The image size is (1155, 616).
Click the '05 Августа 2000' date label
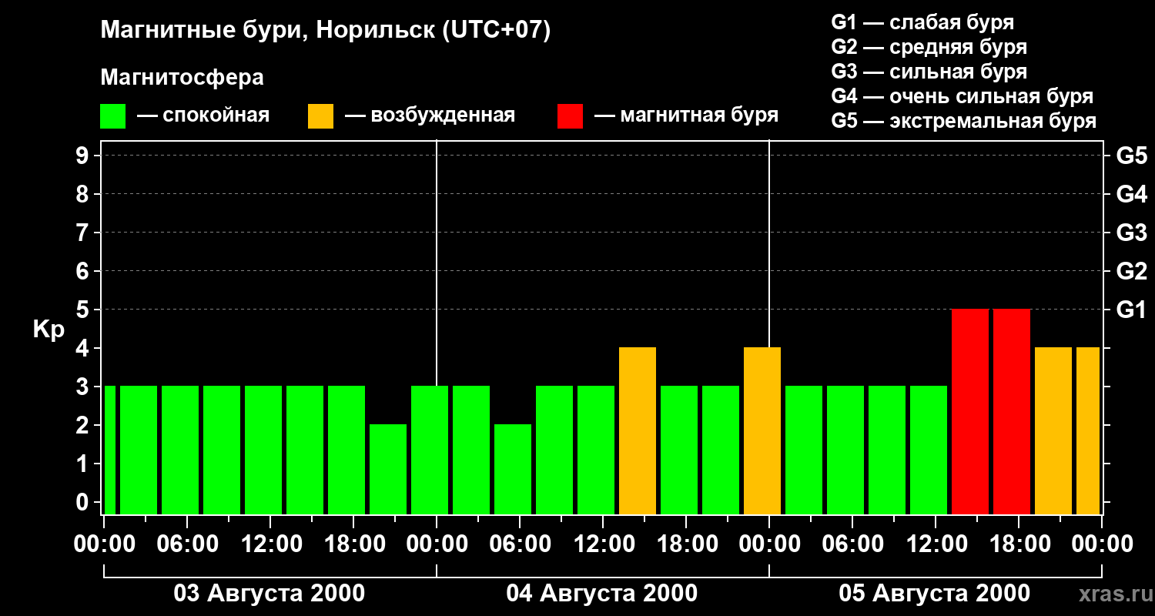point(935,594)
